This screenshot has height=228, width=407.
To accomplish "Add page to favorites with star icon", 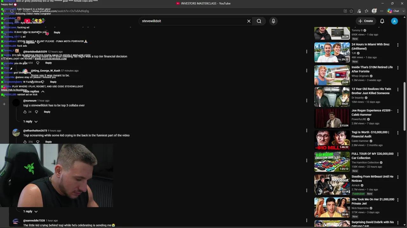I will pyautogui.click(x=351, y=11).
